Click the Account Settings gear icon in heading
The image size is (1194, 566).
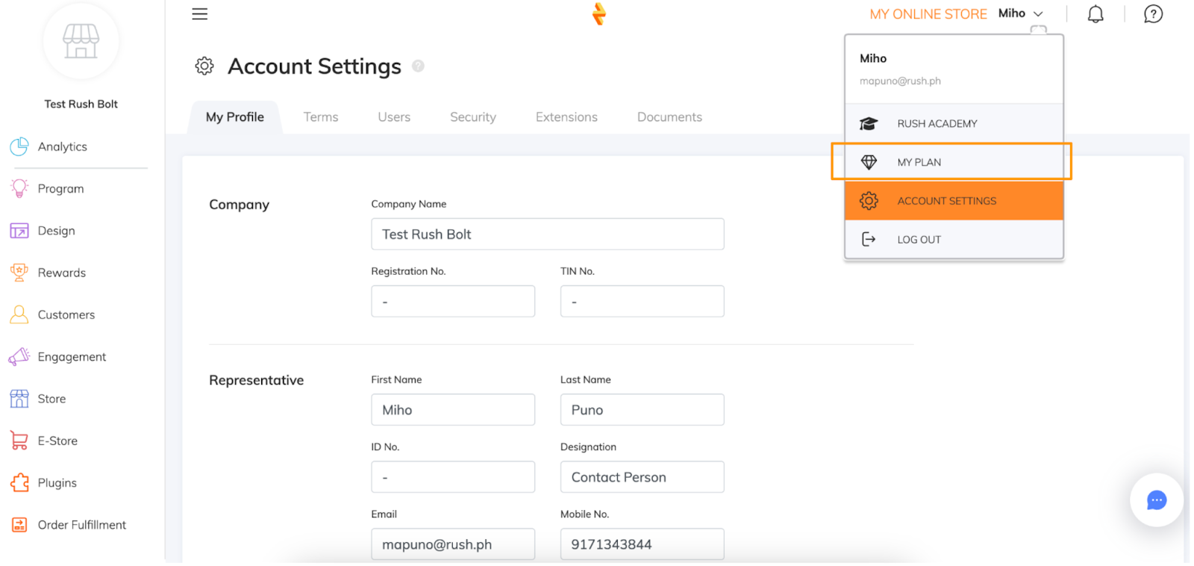[x=204, y=66]
